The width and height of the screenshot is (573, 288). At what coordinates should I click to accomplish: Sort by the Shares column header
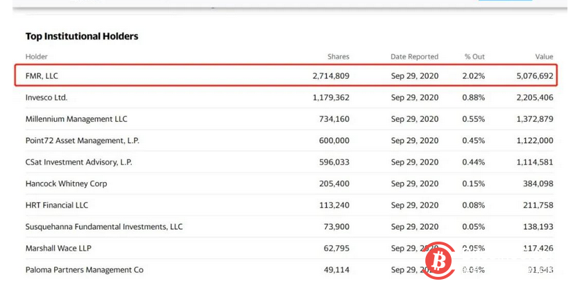coord(338,56)
